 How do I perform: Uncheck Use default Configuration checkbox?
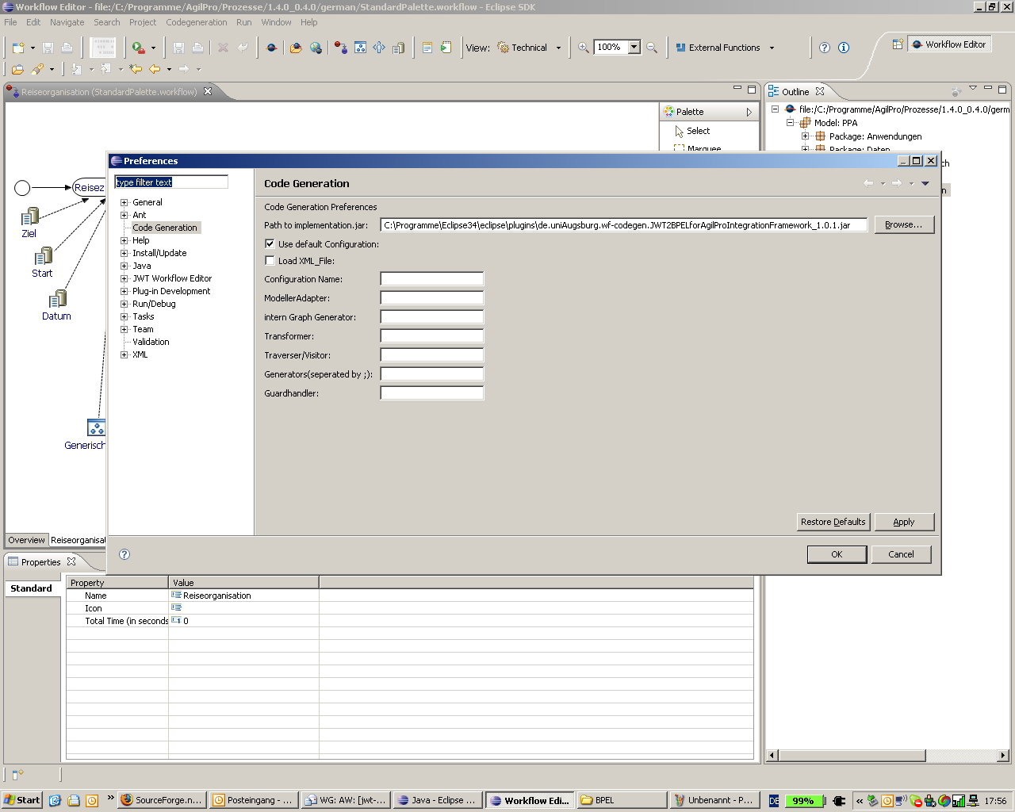pos(270,244)
